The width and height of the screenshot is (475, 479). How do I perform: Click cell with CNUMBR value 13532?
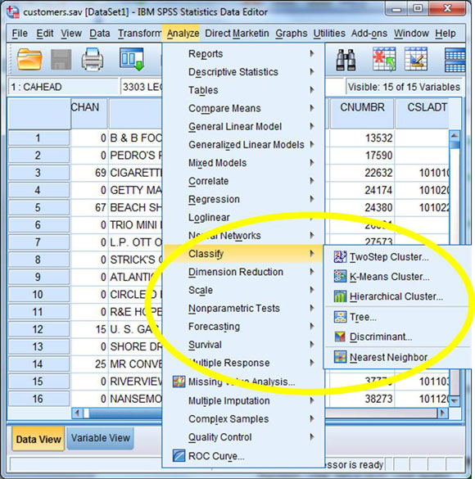coord(362,138)
